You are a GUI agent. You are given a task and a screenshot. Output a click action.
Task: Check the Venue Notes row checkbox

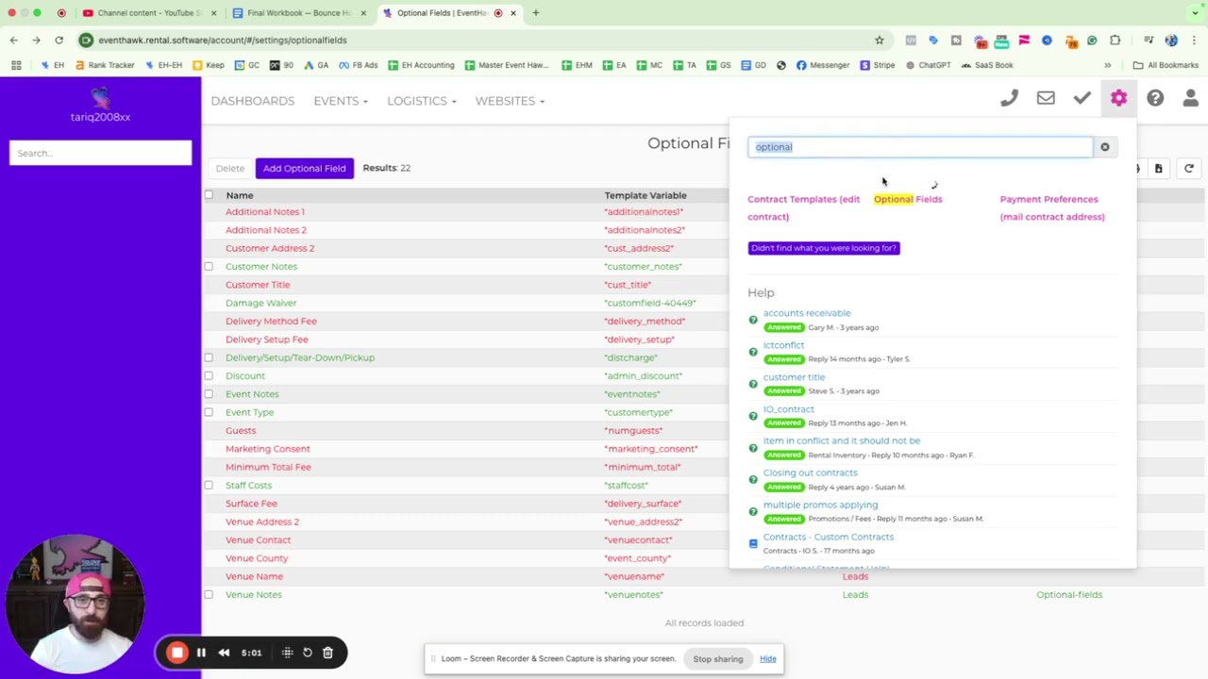209,594
